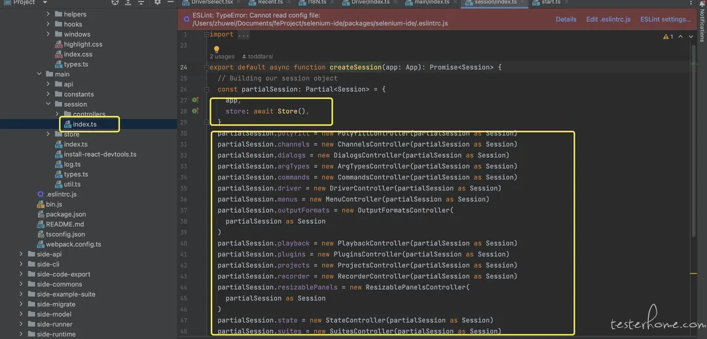Open editor tabs more options menu
Viewport: 707px width, 339px height.
coord(691,3)
